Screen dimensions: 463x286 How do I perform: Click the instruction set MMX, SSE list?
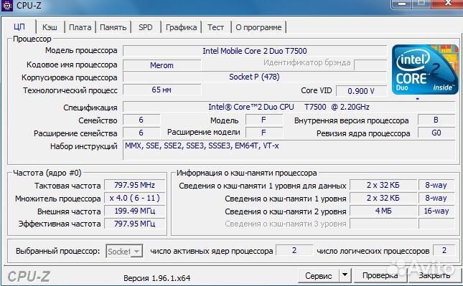[x=289, y=150]
